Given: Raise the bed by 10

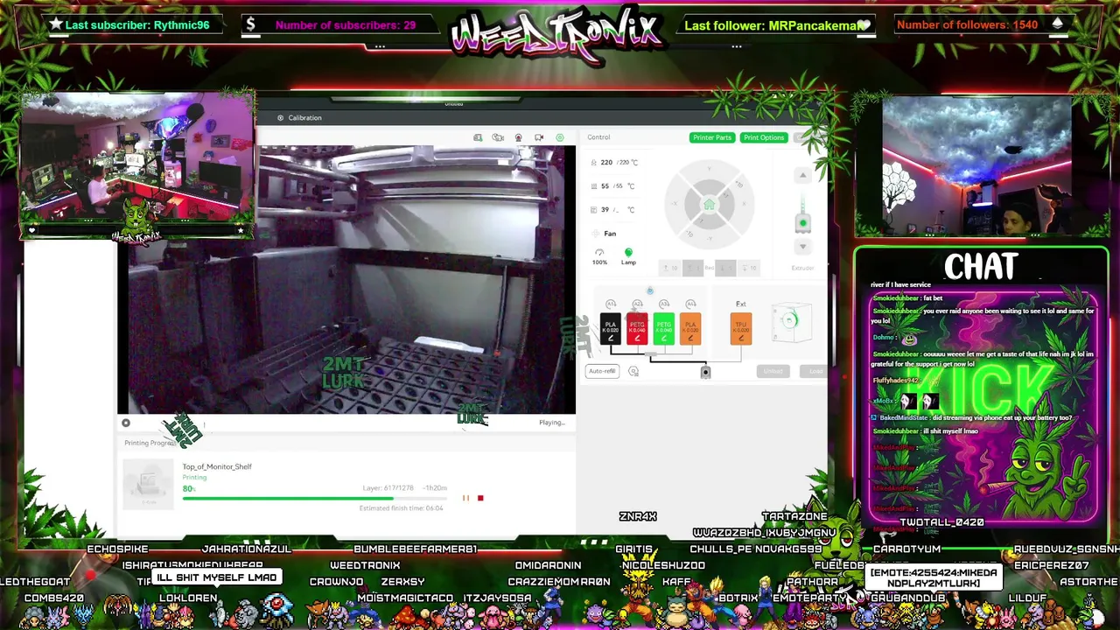Looking at the screenshot, I should pyautogui.click(x=668, y=268).
